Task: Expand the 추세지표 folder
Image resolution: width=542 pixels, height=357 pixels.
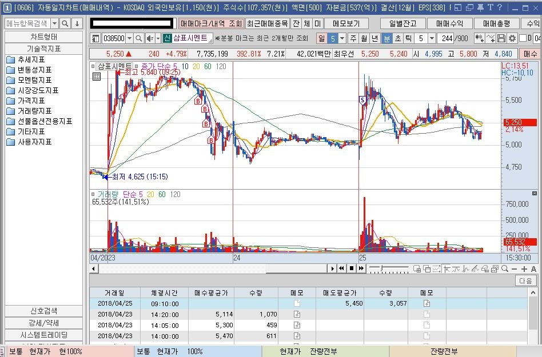Action: (25, 59)
